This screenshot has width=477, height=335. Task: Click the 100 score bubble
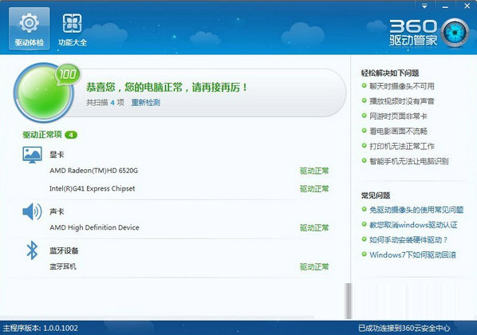coord(68,74)
